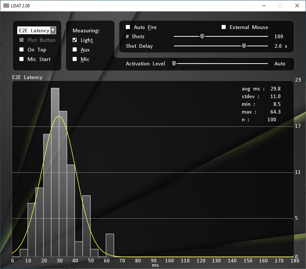306x269 pixels.
Task: Toggle the Mic Start checkbox
Action: 22,59
